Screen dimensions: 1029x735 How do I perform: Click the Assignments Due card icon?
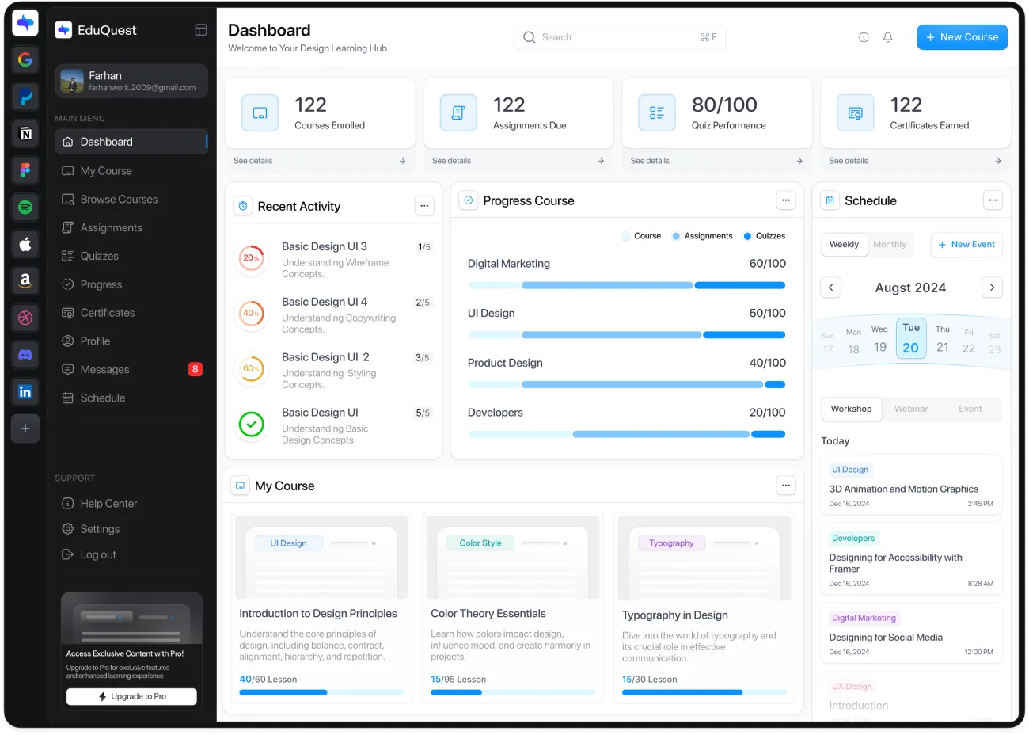pos(458,113)
